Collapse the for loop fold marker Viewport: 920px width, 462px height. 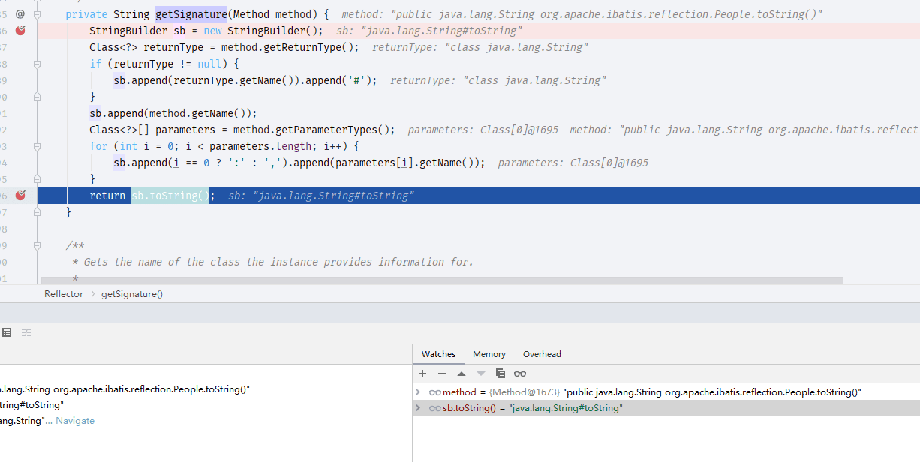click(x=37, y=146)
